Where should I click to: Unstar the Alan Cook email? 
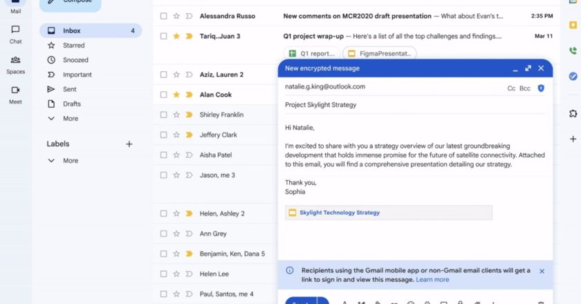[x=176, y=95]
